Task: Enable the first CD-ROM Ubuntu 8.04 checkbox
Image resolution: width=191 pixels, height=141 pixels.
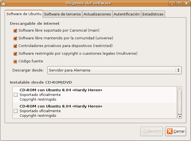Action: click(16, 95)
